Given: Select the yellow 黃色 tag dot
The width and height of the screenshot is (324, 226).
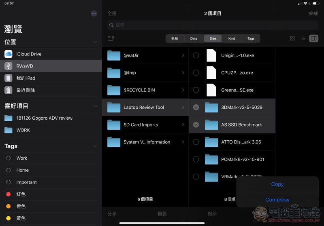Looking at the screenshot, I should (8, 218).
